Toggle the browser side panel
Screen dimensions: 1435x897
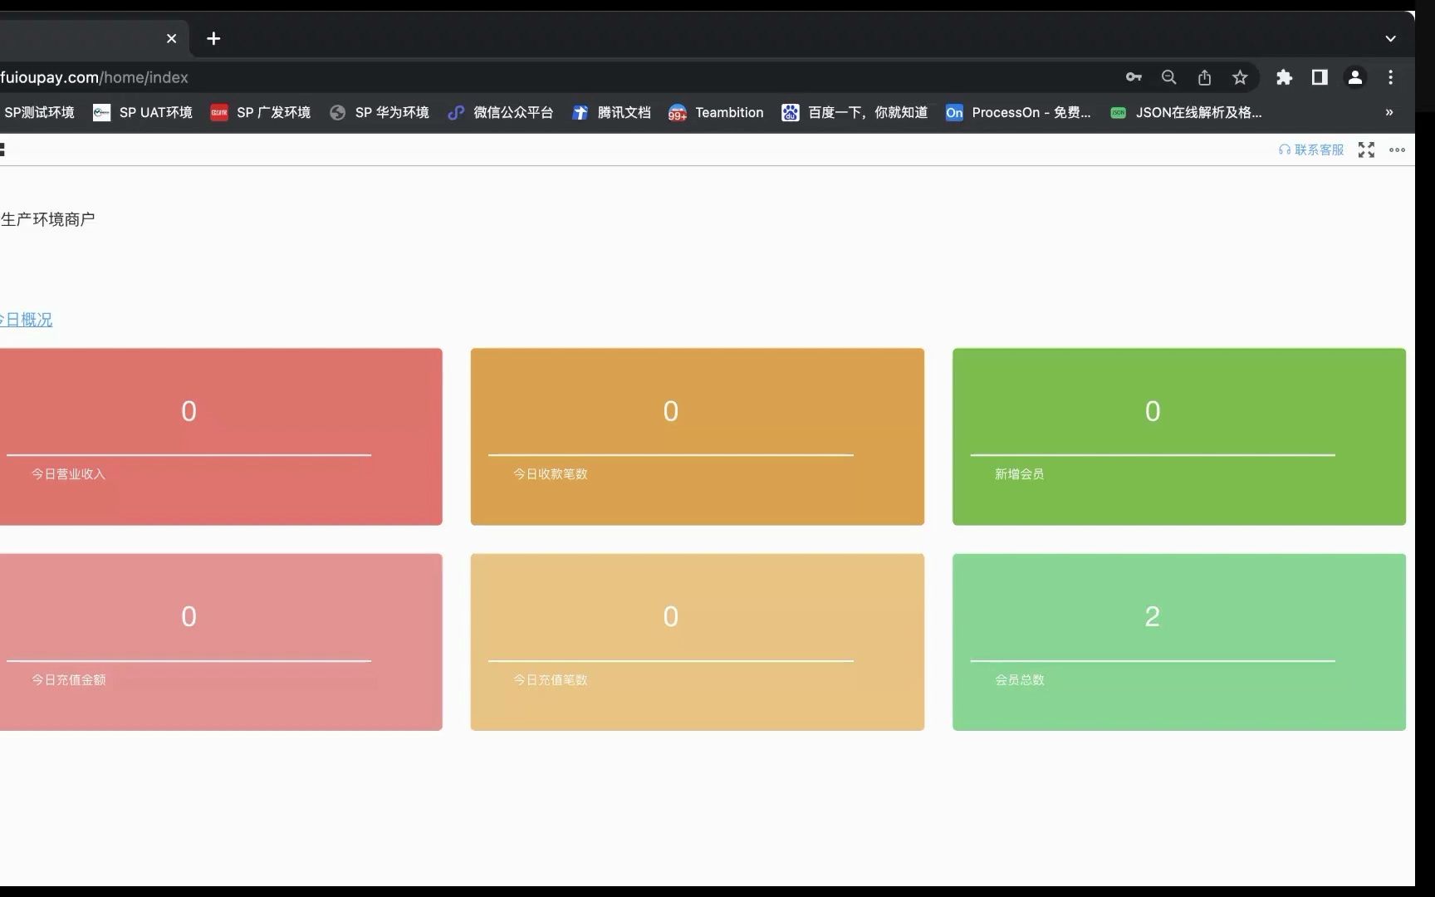(1320, 77)
